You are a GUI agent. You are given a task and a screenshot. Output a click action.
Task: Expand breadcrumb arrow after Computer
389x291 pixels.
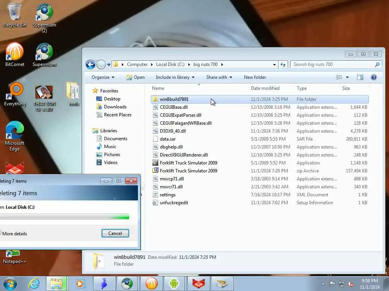pyautogui.click(x=152, y=64)
